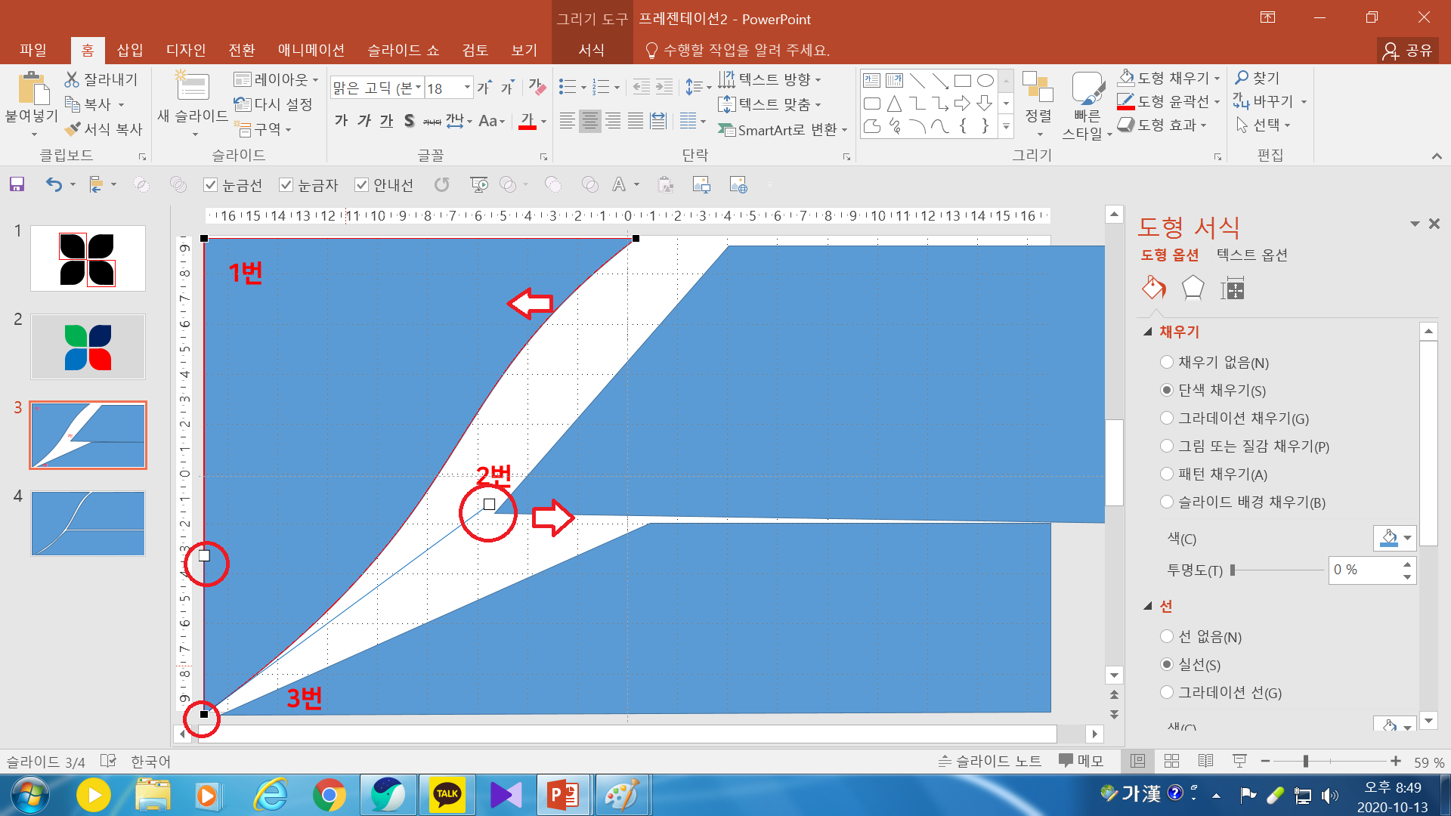Screen dimensions: 1451x816
Task: Click the text shadow S icon
Action: 409,121
